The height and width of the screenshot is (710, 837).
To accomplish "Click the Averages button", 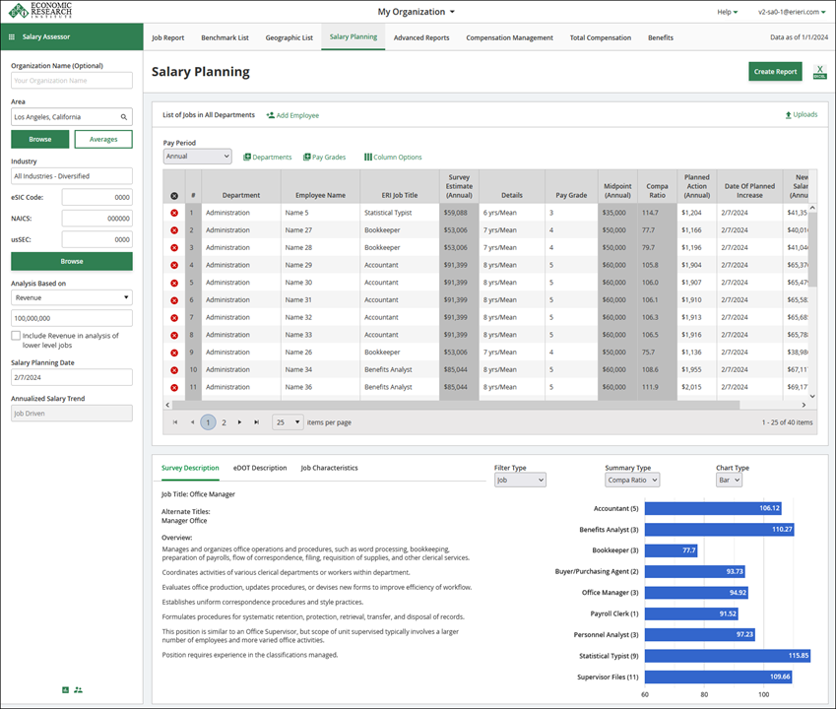I will [103, 139].
